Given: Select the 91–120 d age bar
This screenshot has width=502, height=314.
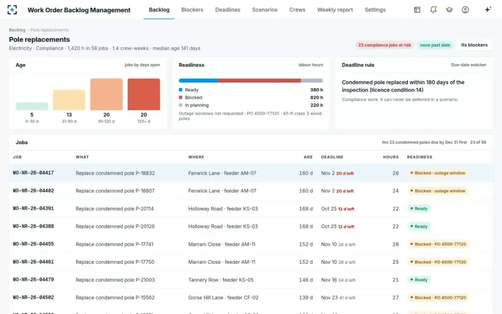Looking at the screenshot, I should coord(106,95).
